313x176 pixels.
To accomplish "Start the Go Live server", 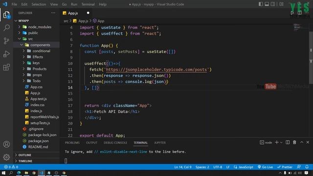I will point(265,167).
